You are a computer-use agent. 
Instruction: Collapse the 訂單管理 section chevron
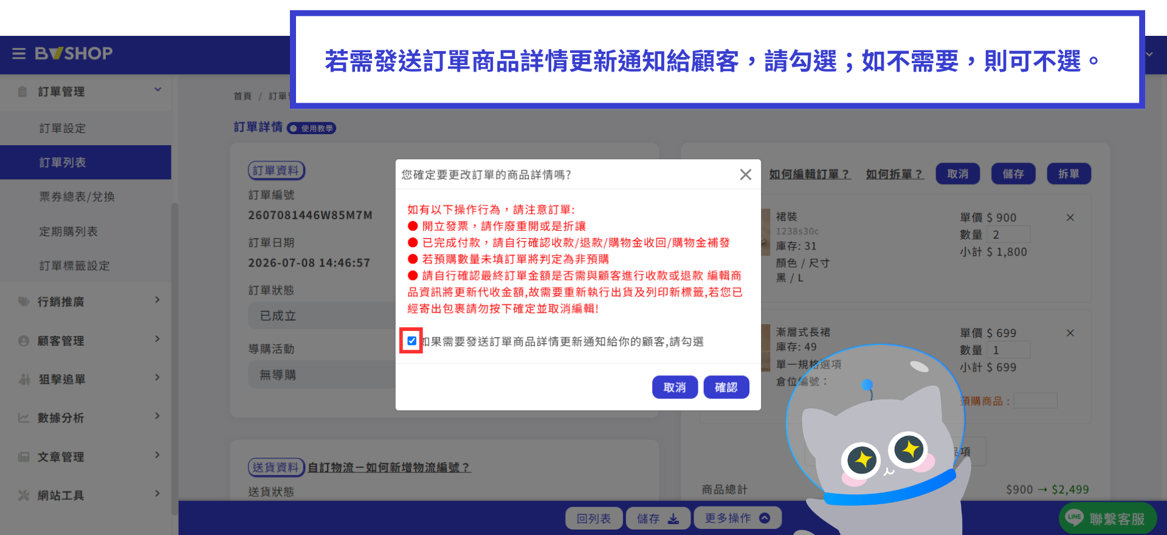158,90
